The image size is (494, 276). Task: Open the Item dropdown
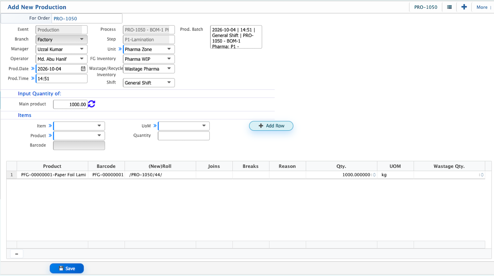click(x=79, y=126)
